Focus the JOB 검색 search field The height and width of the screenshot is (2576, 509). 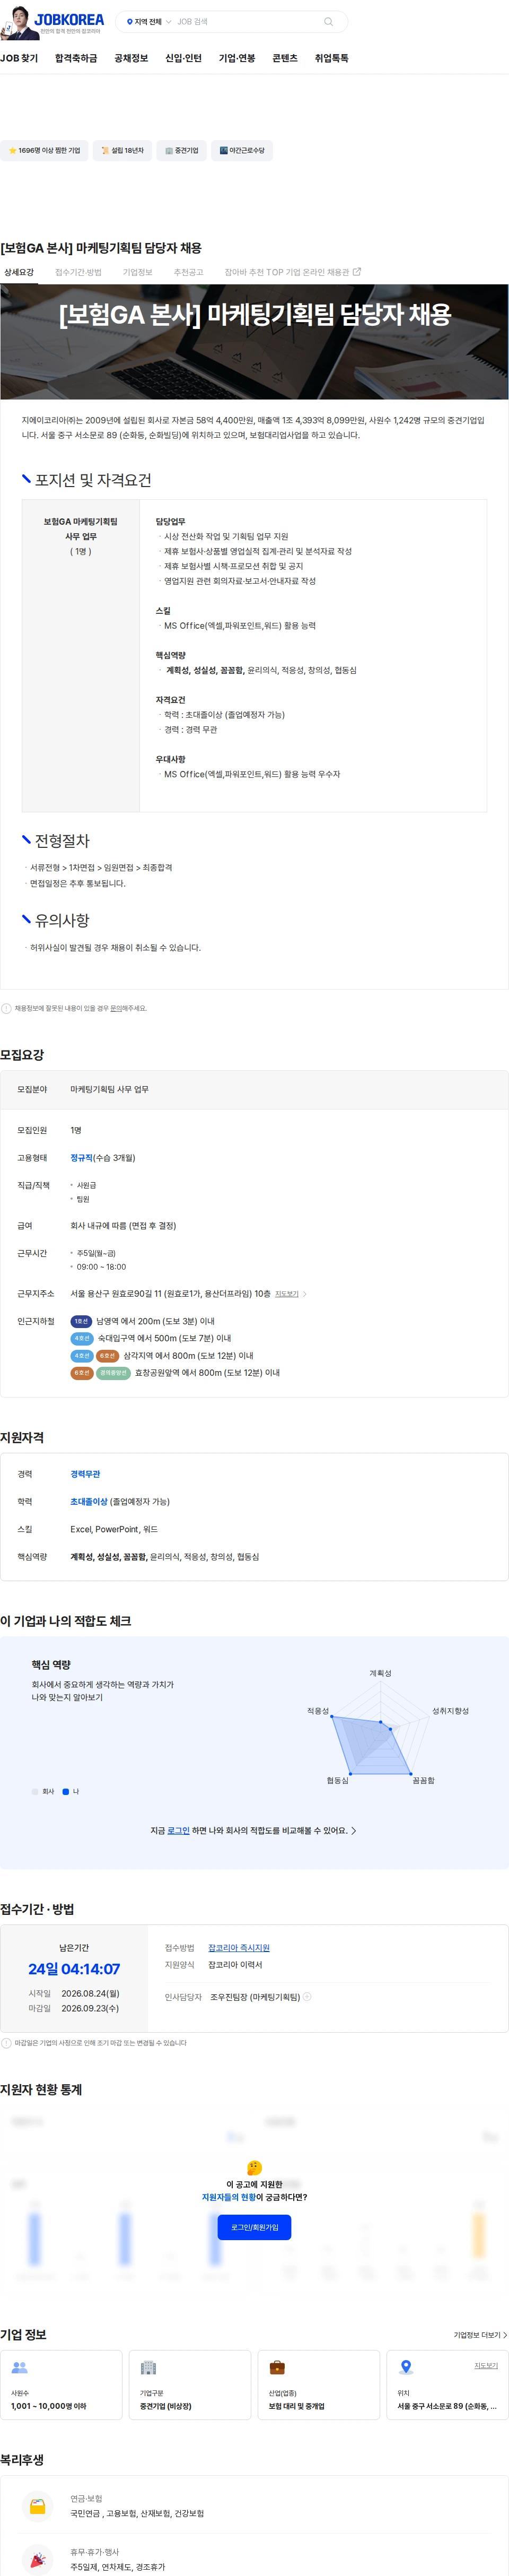tap(245, 22)
